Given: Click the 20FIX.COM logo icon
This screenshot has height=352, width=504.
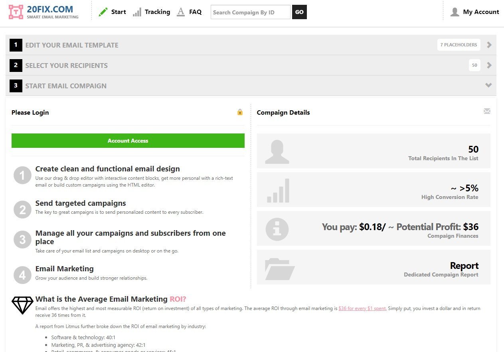Looking at the screenshot, I should click(x=16, y=12).
